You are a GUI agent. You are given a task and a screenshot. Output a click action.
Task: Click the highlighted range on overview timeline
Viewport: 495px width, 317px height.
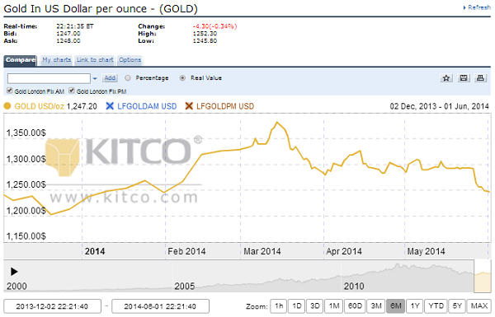pos(483,277)
